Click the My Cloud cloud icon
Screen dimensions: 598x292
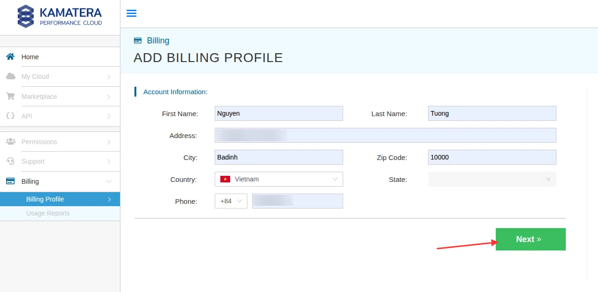coord(10,76)
